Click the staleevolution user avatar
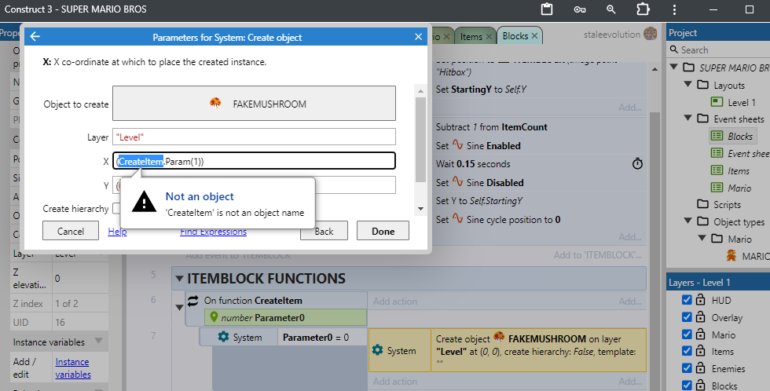 point(651,35)
